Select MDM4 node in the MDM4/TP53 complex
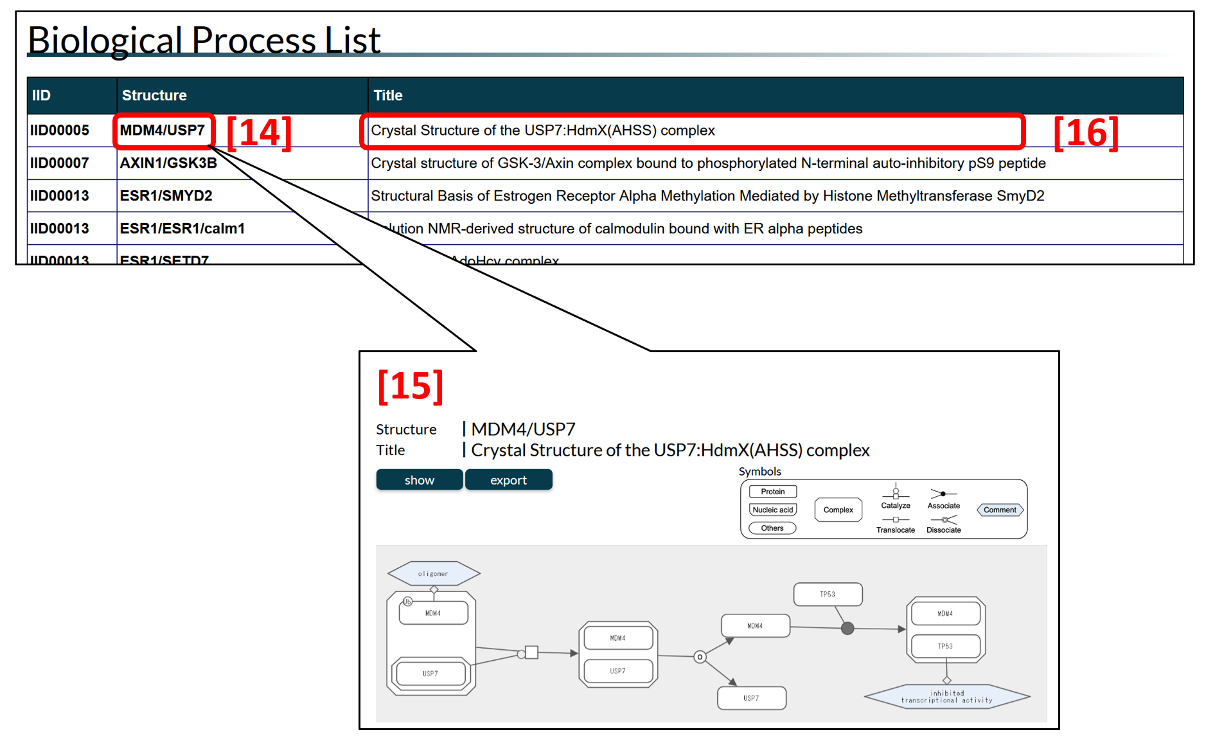This screenshot has width=1215, height=743. coord(945,614)
